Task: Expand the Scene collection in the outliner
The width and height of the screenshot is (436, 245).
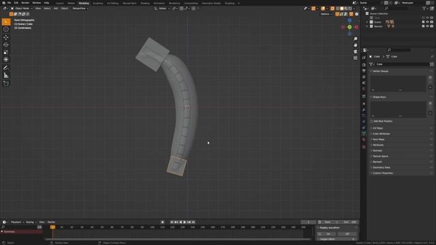Action: [x=367, y=22]
